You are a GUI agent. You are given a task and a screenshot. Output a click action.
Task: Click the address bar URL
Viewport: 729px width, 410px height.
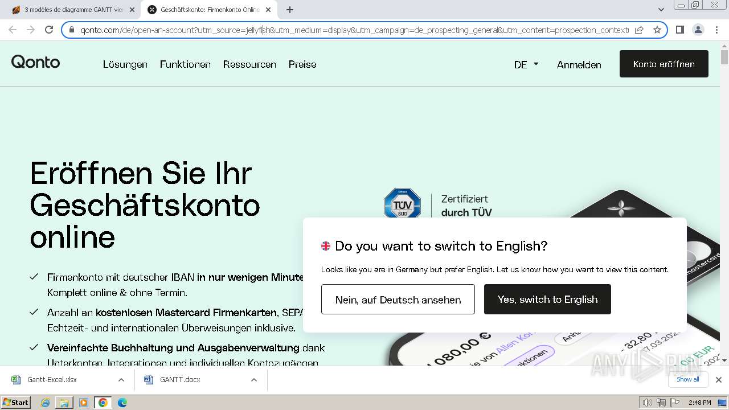(x=353, y=30)
